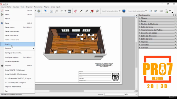177x99 pixels.
Task: Select the Table tool icon
Action: 69,11
